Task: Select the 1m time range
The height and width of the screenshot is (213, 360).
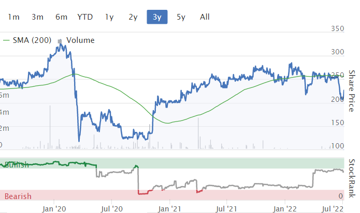Action: pos(14,17)
